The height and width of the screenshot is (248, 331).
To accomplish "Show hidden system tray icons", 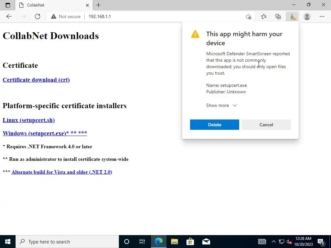I will 273,242.
